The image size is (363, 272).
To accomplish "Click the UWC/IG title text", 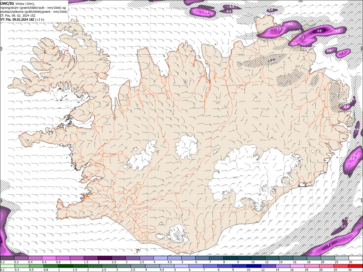I will pyautogui.click(x=7, y=3).
